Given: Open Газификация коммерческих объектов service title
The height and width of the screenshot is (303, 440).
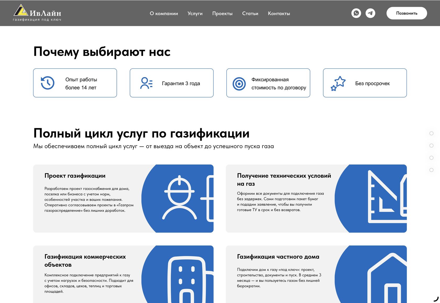Looking at the screenshot, I should tap(85, 261).
